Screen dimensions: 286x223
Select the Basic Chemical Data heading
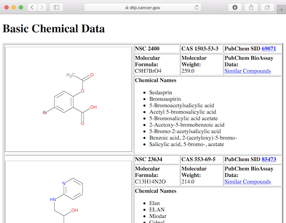[x=53, y=29]
